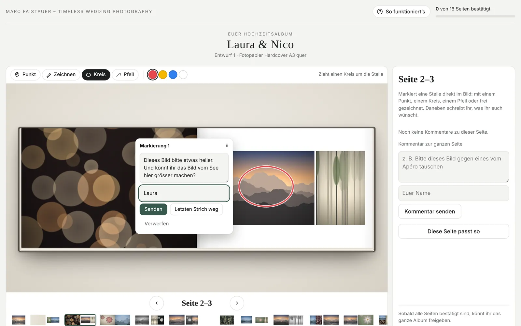Click the circled mountain sunset photo

[274, 188]
